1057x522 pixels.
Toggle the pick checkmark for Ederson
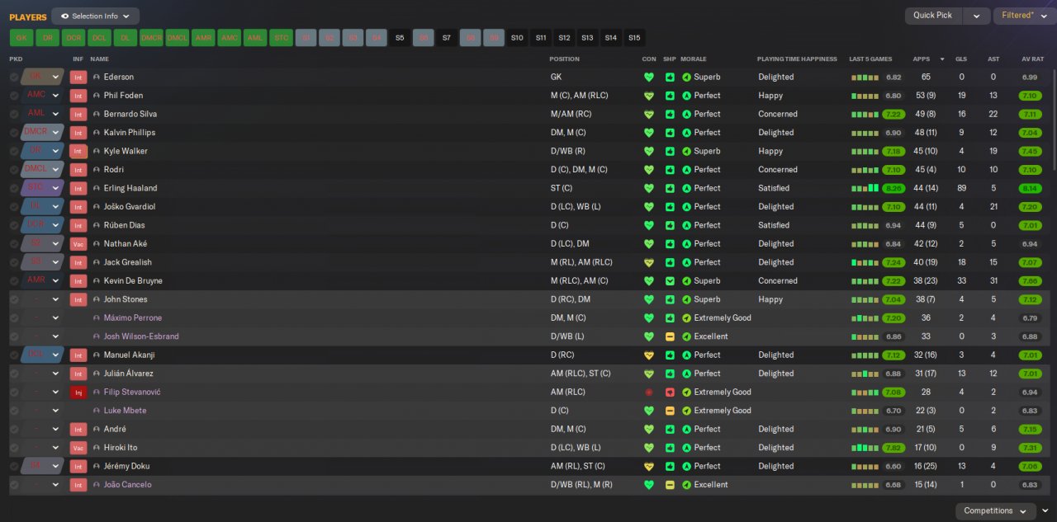coord(14,77)
